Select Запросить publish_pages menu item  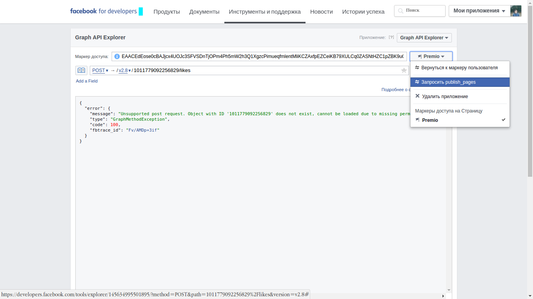click(x=460, y=82)
